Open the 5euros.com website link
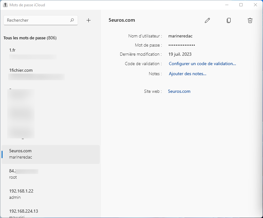The height and width of the screenshot is (218, 263). click(179, 92)
